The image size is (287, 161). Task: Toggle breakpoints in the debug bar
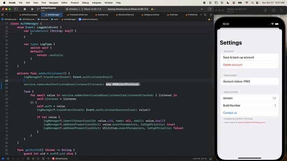click(x=3, y=159)
